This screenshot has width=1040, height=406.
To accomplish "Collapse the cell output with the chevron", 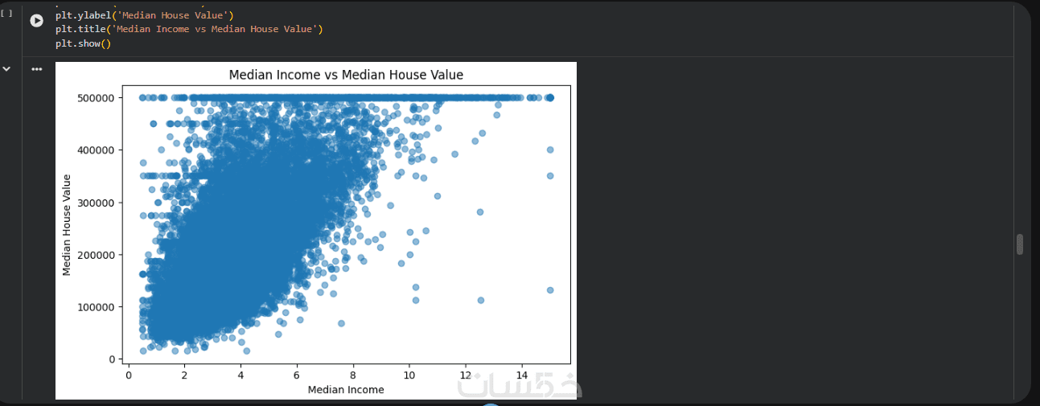I will pyautogui.click(x=6, y=69).
